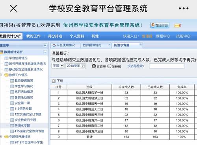Open 暑假活动情况 tree item
This screenshot has height=145, width=197.
24,97
